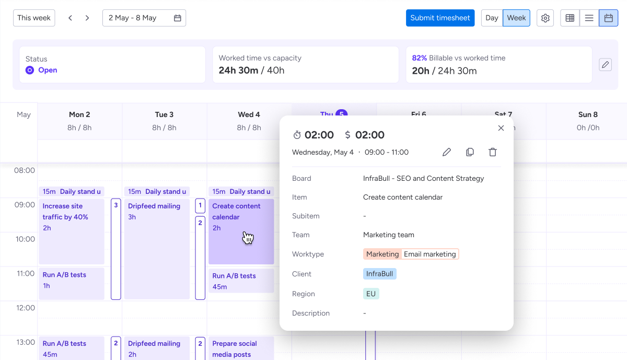Close the time entry details popup
The image size is (627, 360).
tap(501, 128)
